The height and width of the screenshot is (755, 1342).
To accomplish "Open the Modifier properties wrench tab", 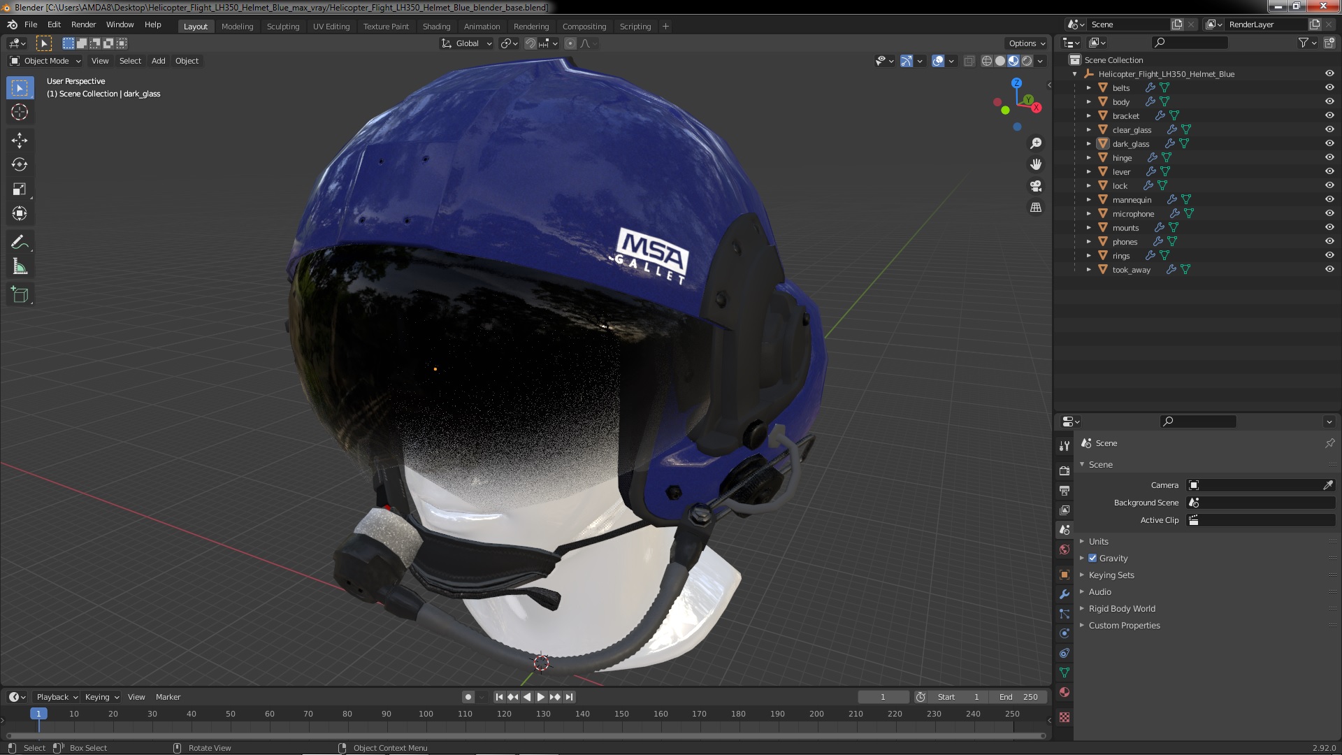I will [x=1065, y=594].
